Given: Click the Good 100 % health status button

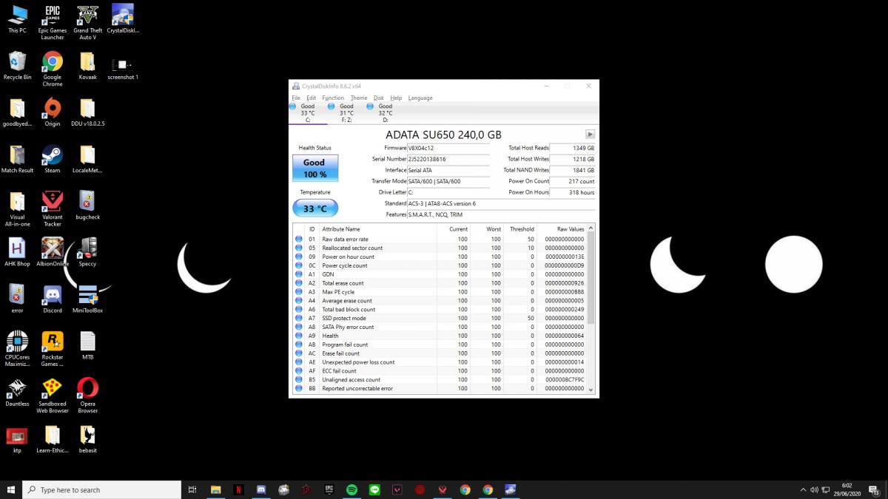Looking at the screenshot, I should [315, 168].
